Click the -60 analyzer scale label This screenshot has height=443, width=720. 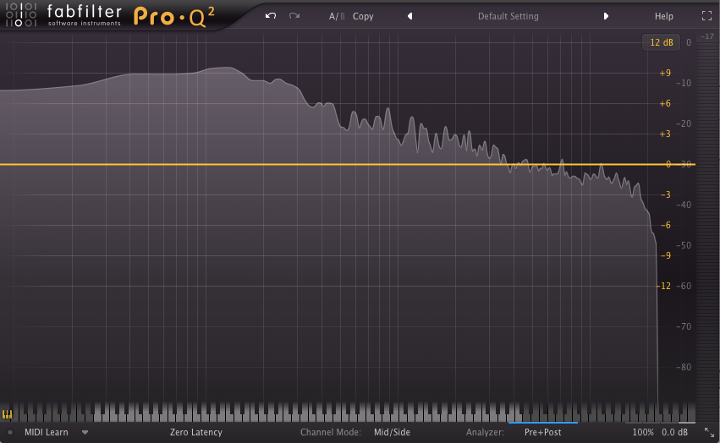pos(684,286)
